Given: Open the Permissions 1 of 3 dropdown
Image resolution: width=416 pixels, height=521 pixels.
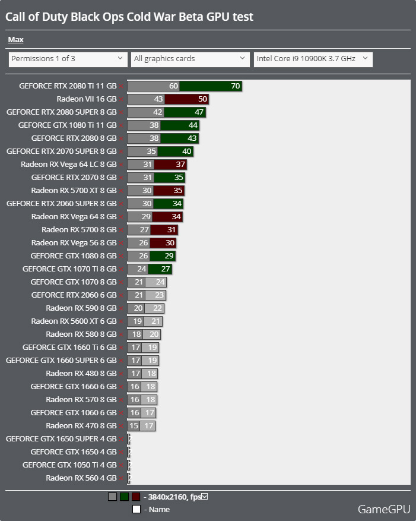Looking at the screenshot, I should coord(68,59).
